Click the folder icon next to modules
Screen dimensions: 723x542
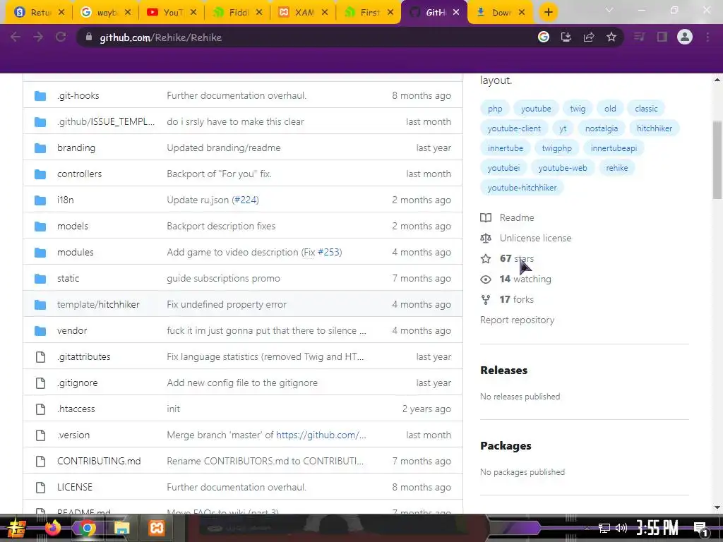pos(40,252)
